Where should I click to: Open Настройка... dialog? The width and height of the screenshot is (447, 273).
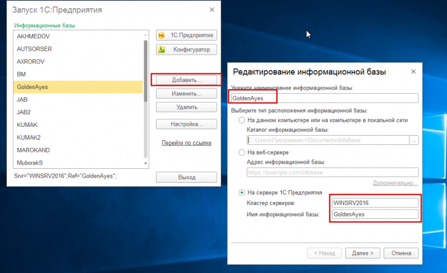186,124
